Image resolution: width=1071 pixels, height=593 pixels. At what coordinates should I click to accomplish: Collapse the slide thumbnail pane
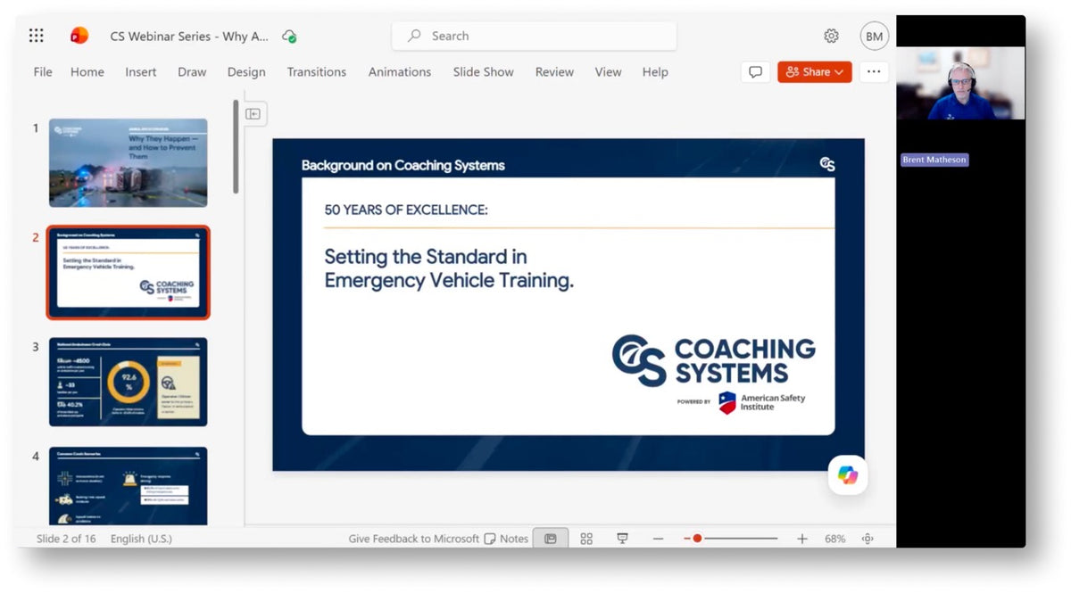[253, 114]
